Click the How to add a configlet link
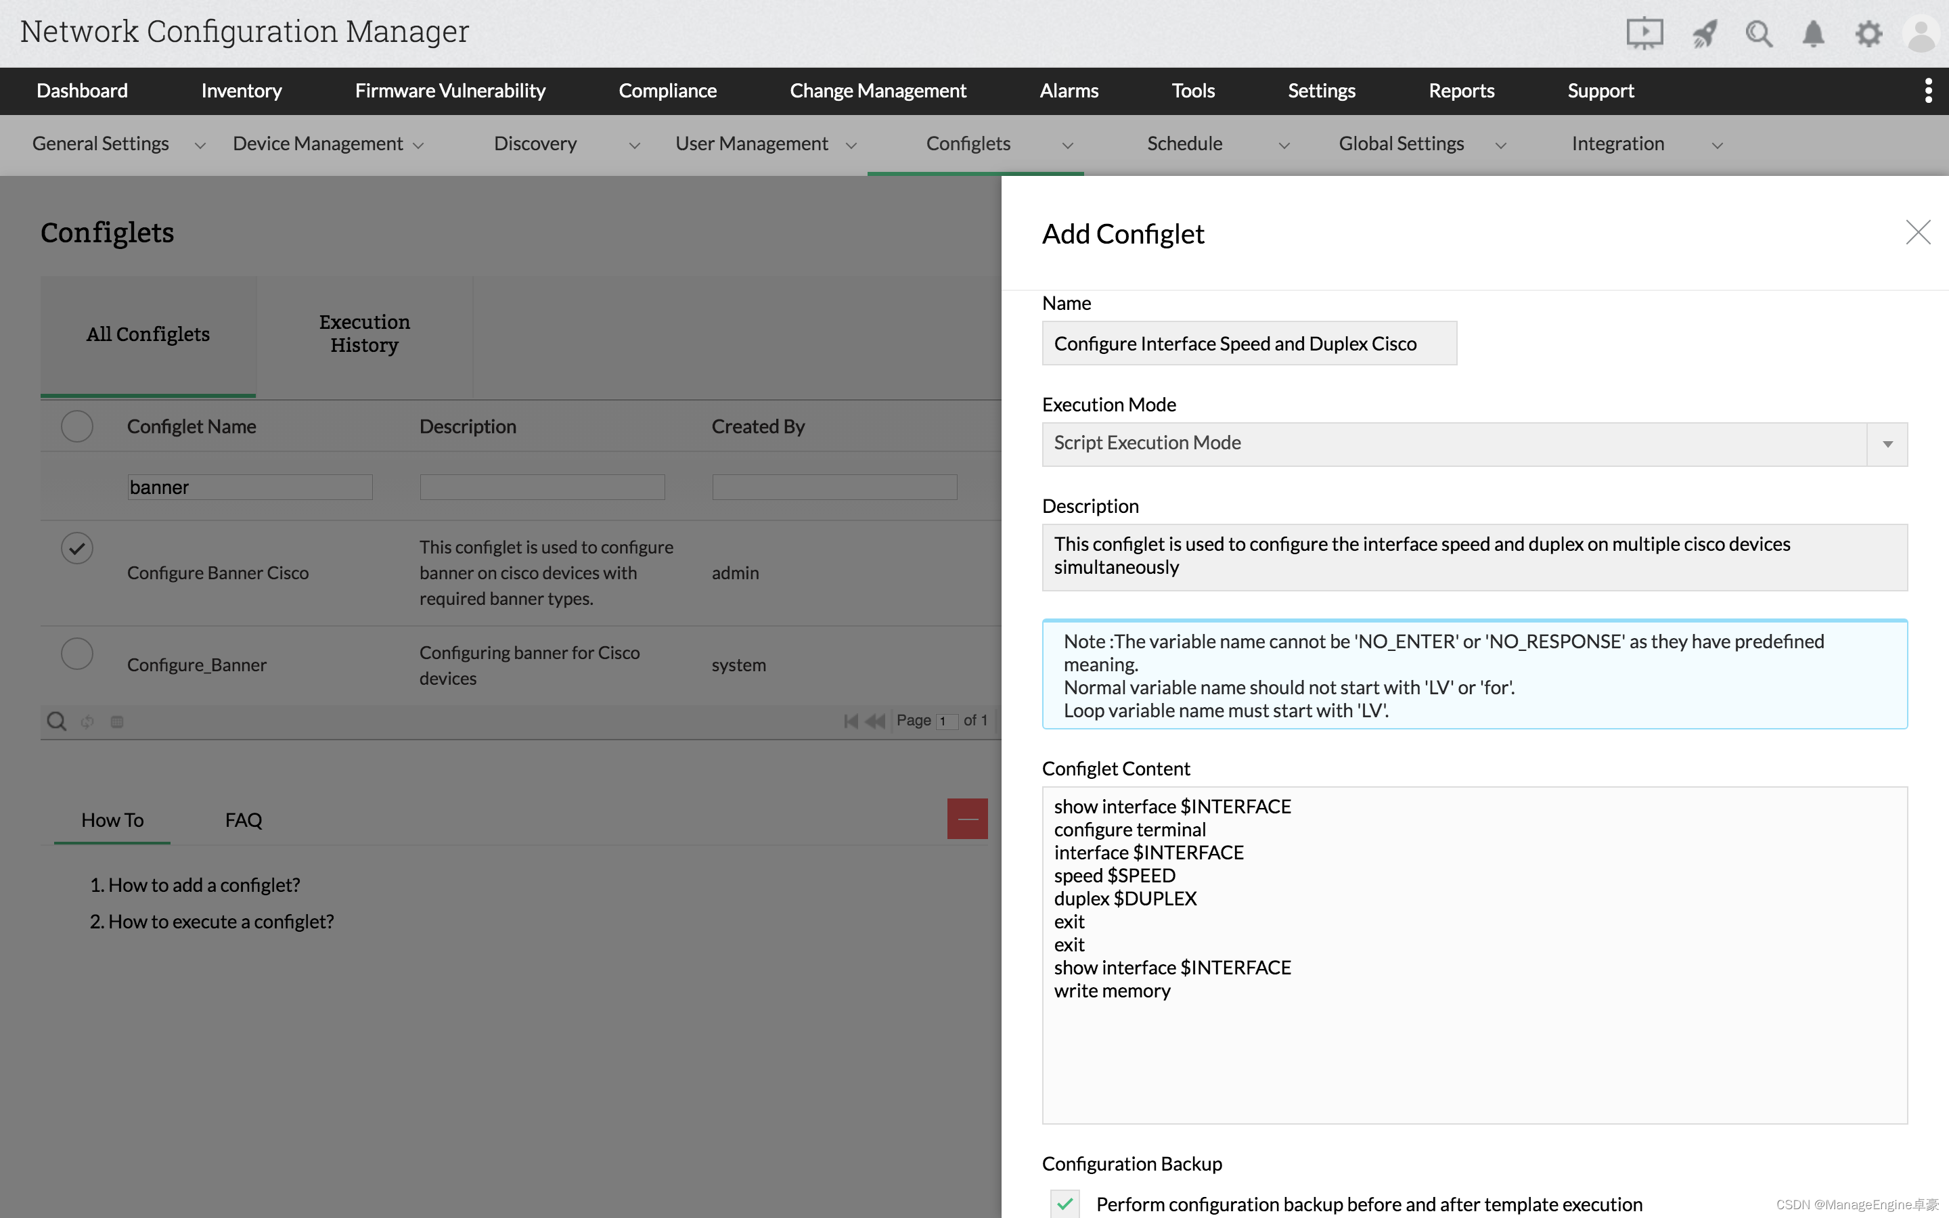 (x=205, y=884)
